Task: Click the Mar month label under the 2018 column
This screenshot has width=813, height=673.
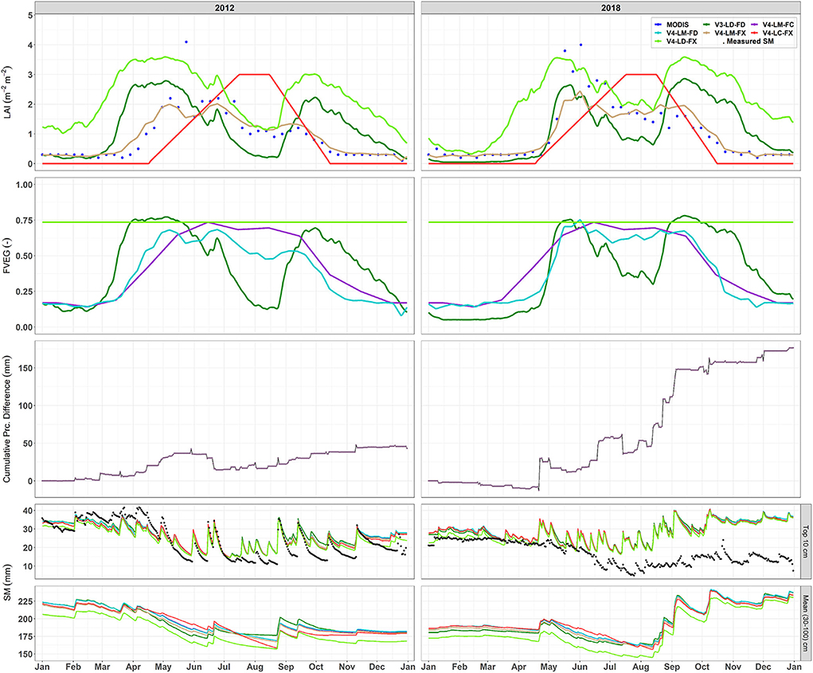Action: coord(487,667)
